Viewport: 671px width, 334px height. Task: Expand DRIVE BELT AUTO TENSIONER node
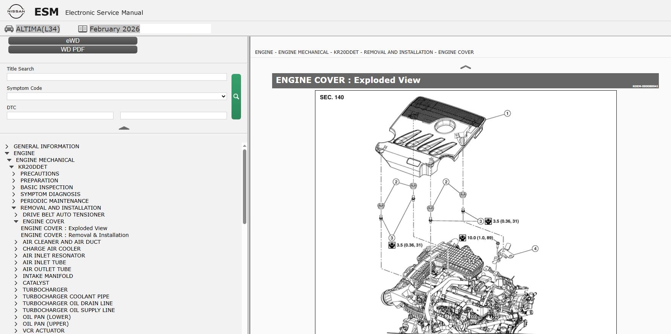point(16,215)
